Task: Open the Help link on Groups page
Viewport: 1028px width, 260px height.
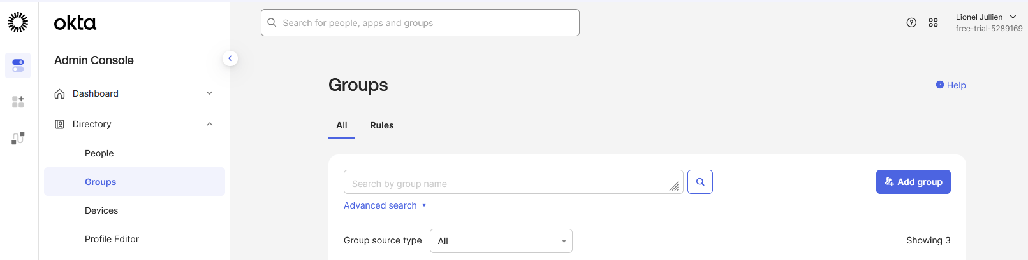Action: click(950, 85)
